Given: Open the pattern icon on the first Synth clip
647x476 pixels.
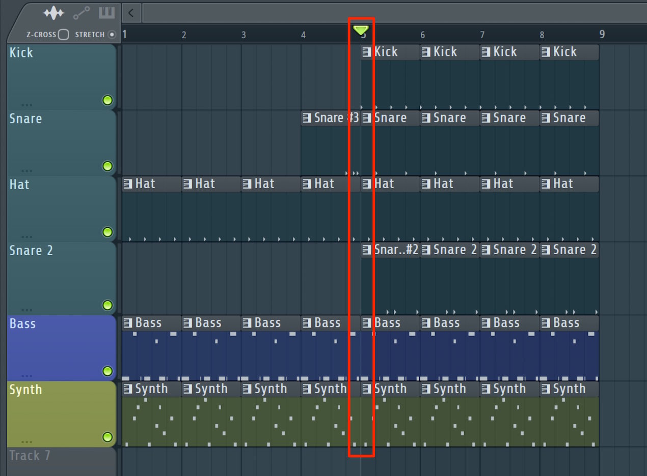Looking at the screenshot, I should 127,389.
